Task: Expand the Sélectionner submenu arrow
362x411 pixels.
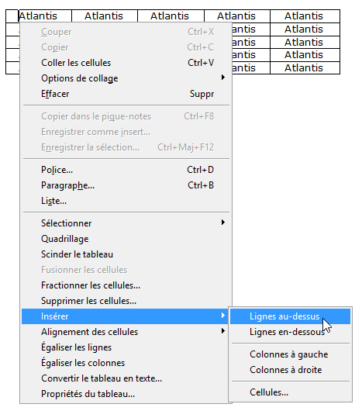Action: pos(223,223)
